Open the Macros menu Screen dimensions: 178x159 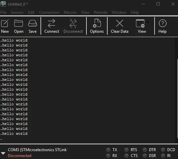point(70,12)
